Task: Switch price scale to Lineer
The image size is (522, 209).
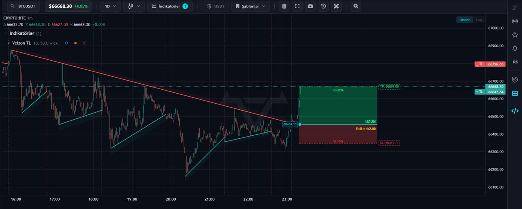Action: [x=464, y=20]
